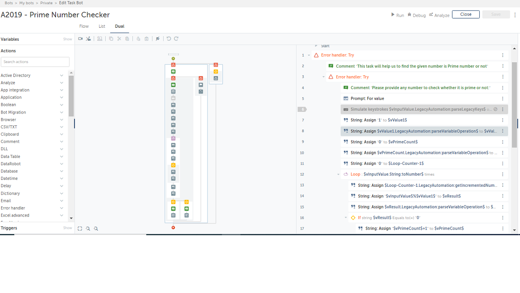Click the Error handler triangle icon on line 1

(x=316, y=55)
